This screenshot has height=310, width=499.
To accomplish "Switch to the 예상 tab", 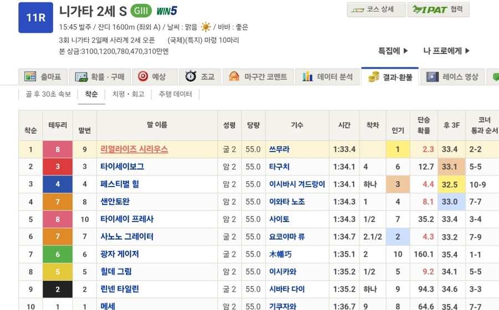I will (155, 76).
